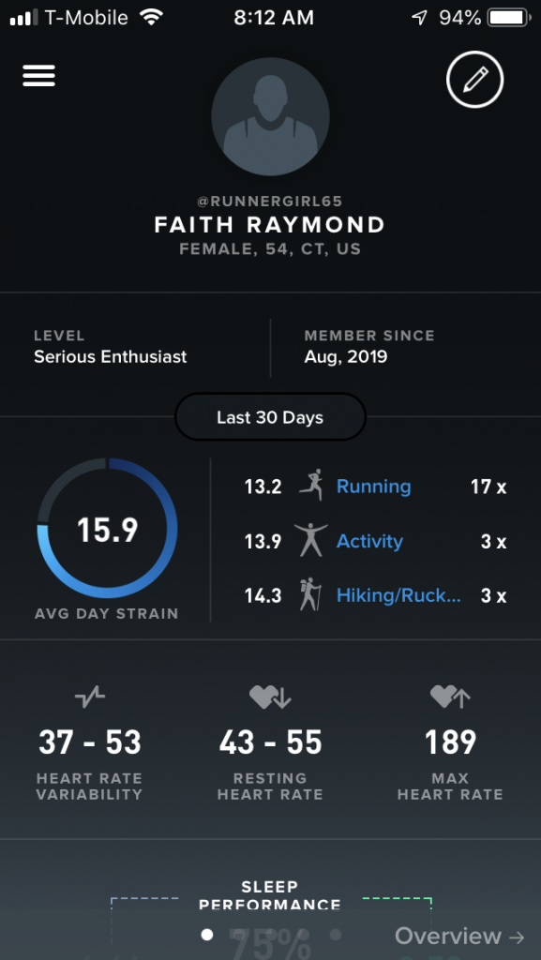Tap the FAITH RAYMOND profile name
The image size is (541, 960).
tap(270, 225)
